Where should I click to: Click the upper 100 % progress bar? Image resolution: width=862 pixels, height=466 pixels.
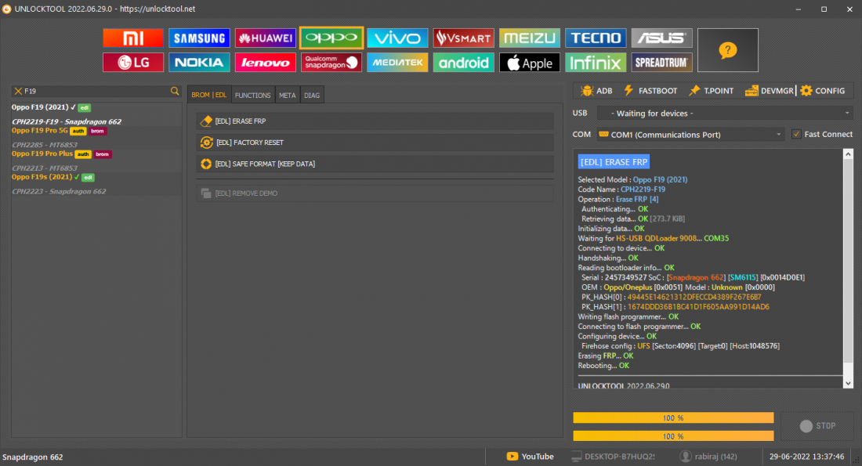673,418
